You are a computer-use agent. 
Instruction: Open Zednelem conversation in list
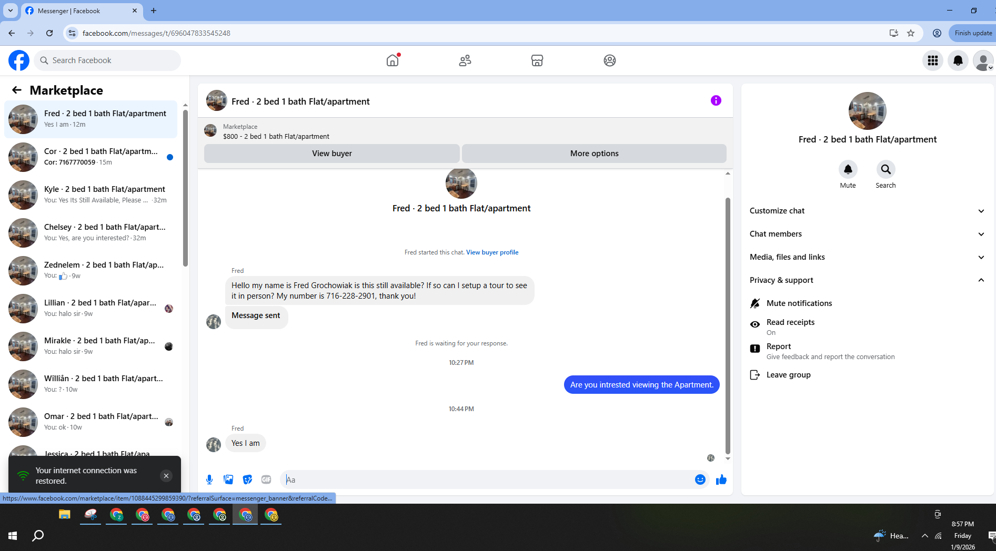pos(91,271)
